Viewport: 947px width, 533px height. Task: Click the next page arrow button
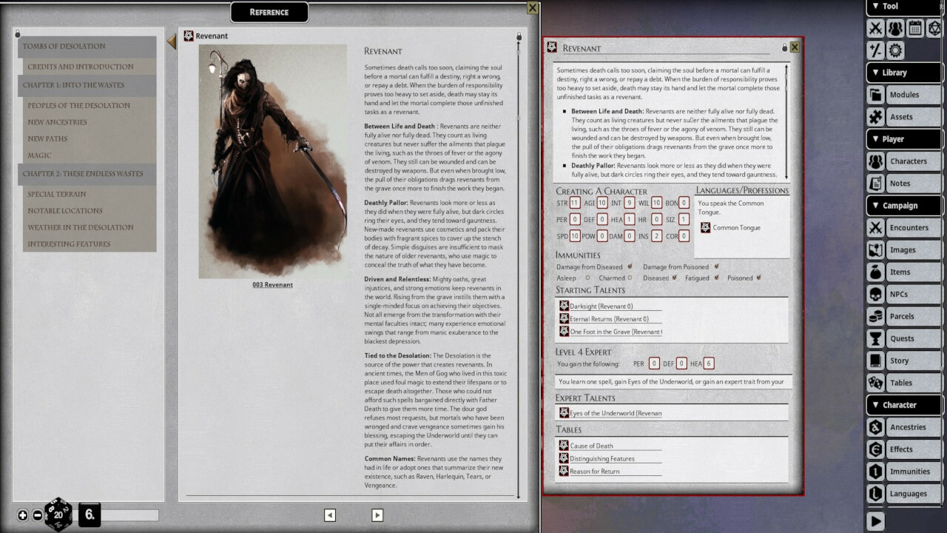(x=377, y=514)
